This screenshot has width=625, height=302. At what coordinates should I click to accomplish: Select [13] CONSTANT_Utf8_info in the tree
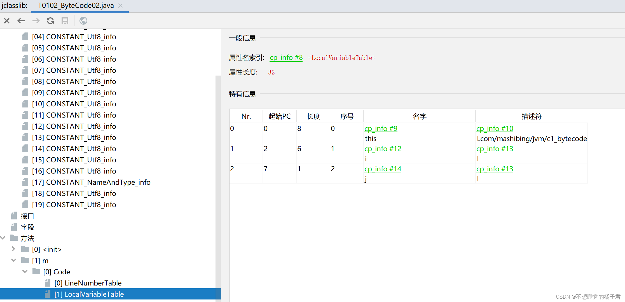pyautogui.click(x=74, y=137)
